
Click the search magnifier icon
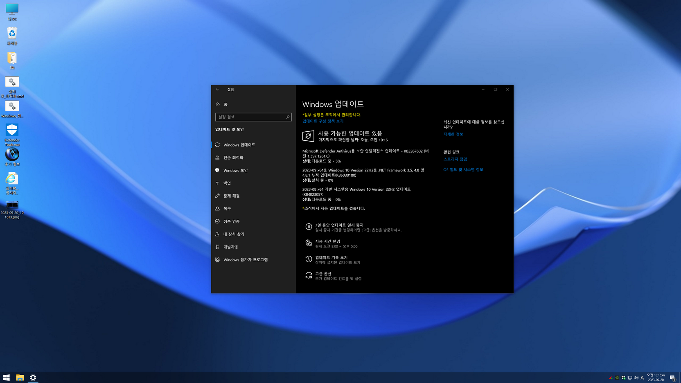tap(288, 117)
